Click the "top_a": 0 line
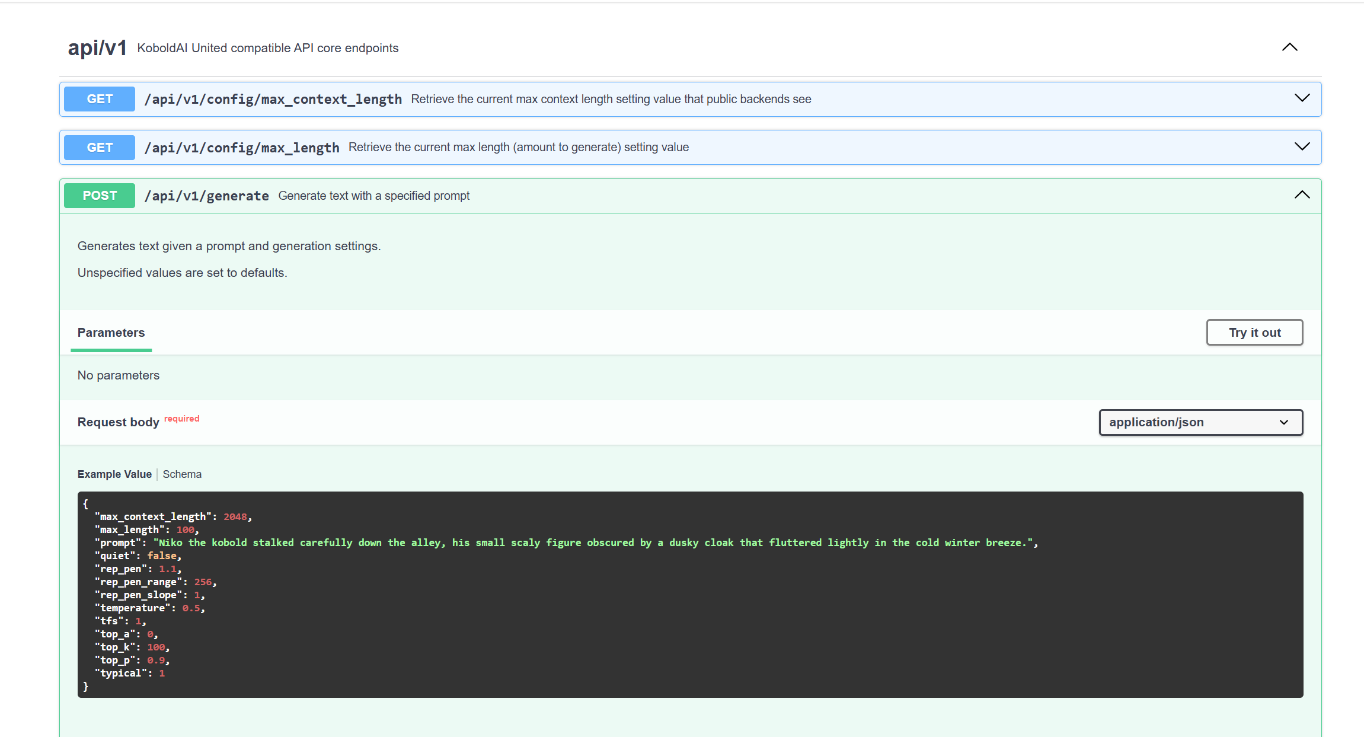Image resolution: width=1364 pixels, height=737 pixels. (126, 634)
